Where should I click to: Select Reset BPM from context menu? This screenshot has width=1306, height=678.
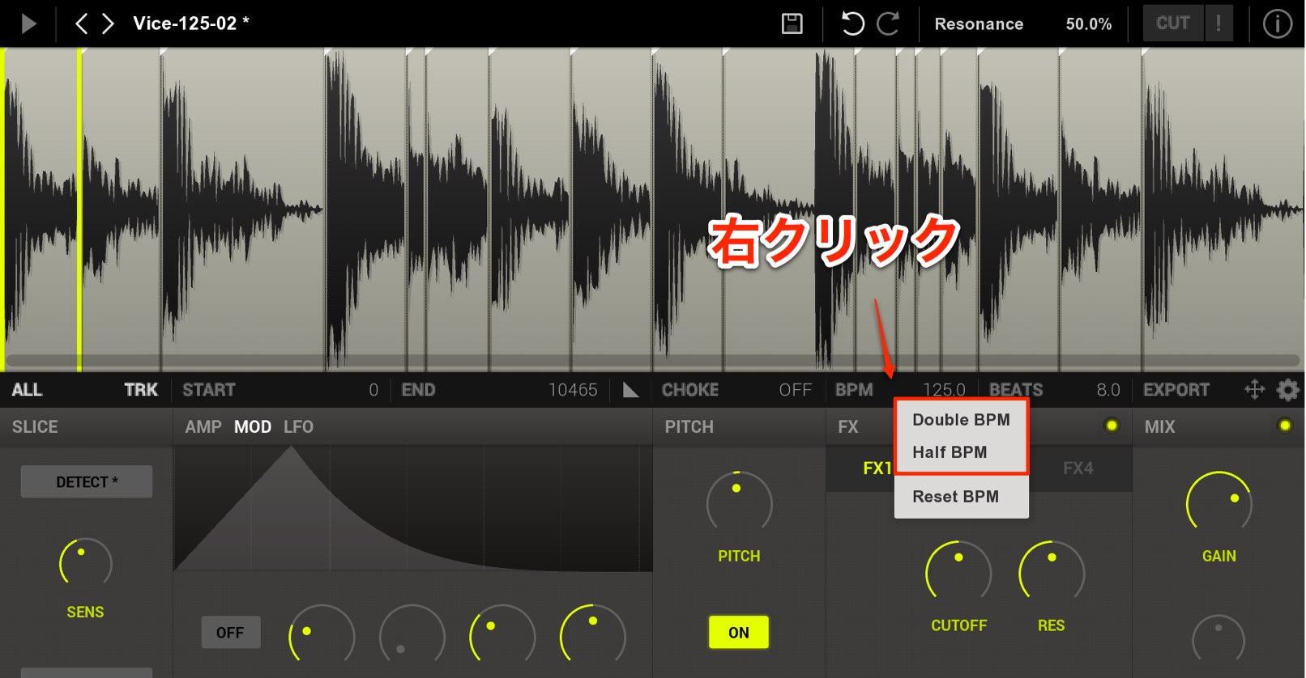pos(961,497)
